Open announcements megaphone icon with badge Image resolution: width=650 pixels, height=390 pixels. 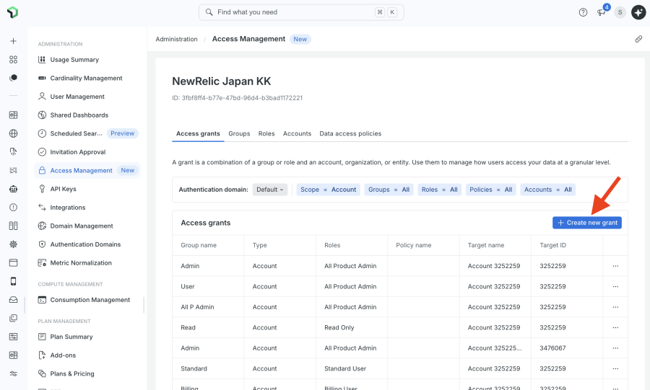tap(601, 12)
